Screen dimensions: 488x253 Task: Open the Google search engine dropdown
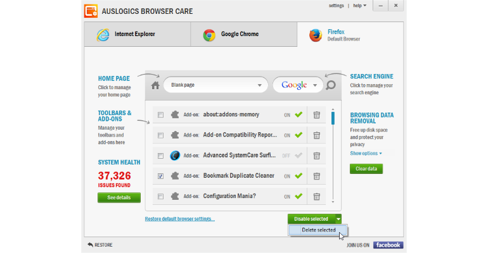(298, 85)
